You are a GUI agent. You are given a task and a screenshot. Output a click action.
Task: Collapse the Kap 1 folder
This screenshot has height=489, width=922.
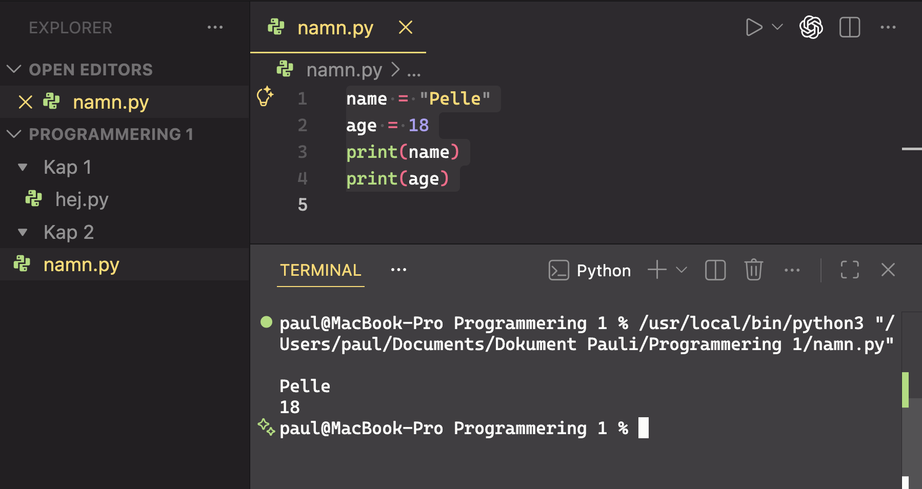(23, 167)
